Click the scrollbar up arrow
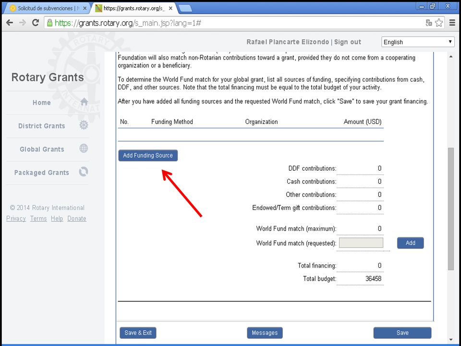The width and height of the screenshot is (461, 346). click(x=451, y=56)
